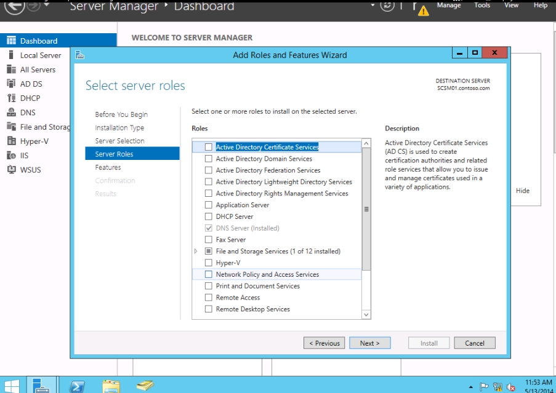The image size is (556, 393).
Task: Check the Hyper-V role checkbox
Action: tap(209, 263)
